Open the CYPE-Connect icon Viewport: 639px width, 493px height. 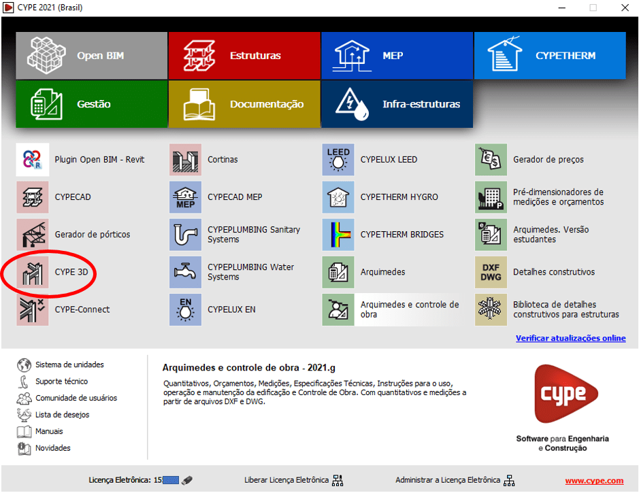33,309
